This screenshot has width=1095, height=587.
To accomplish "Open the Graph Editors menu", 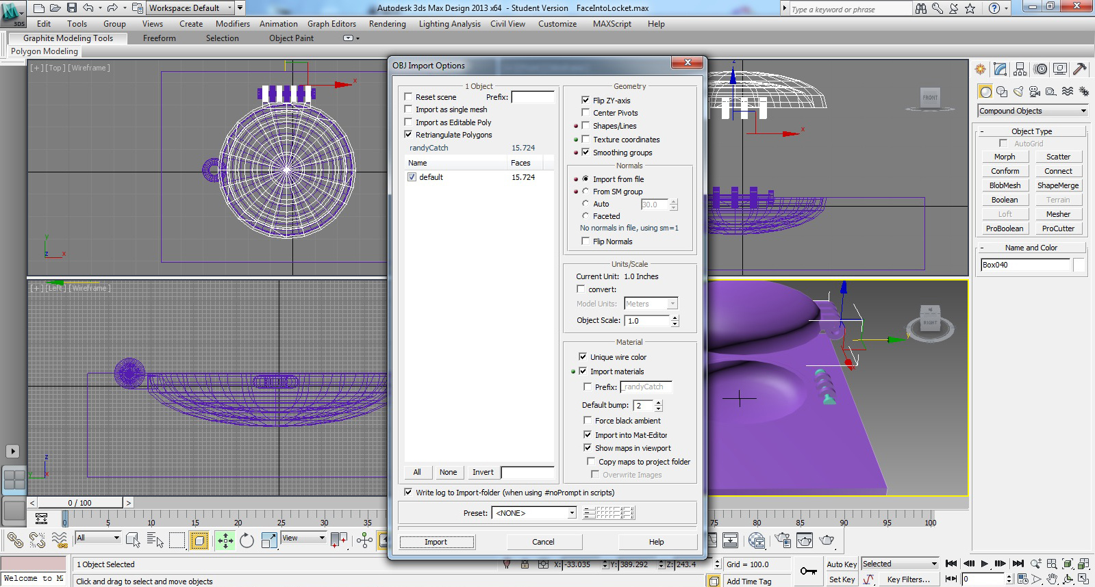I will coord(331,24).
